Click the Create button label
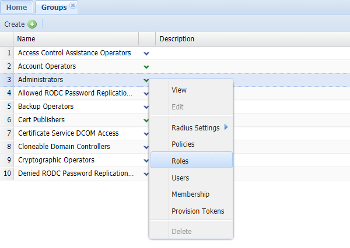 click(15, 24)
